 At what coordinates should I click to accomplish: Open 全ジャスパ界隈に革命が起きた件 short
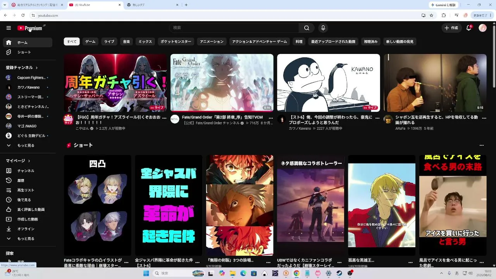click(169, 205)
